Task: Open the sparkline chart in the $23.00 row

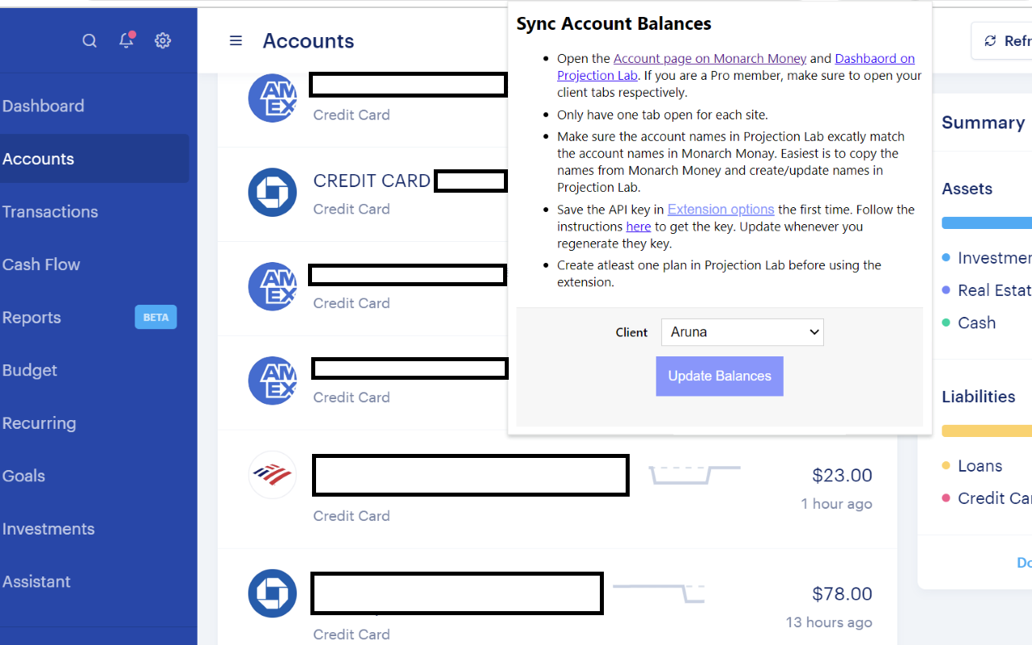Action: [694, 474]
